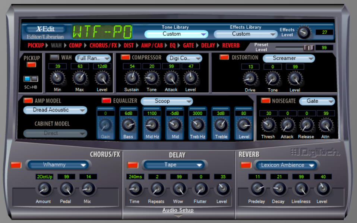Click the Distortion Drive knob
The image size is (357, 223).
pyautogui.click(x=250, y=79)
